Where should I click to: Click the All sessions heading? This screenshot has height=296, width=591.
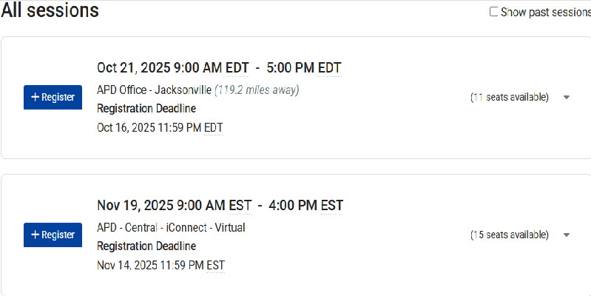[x=50, y=10]
